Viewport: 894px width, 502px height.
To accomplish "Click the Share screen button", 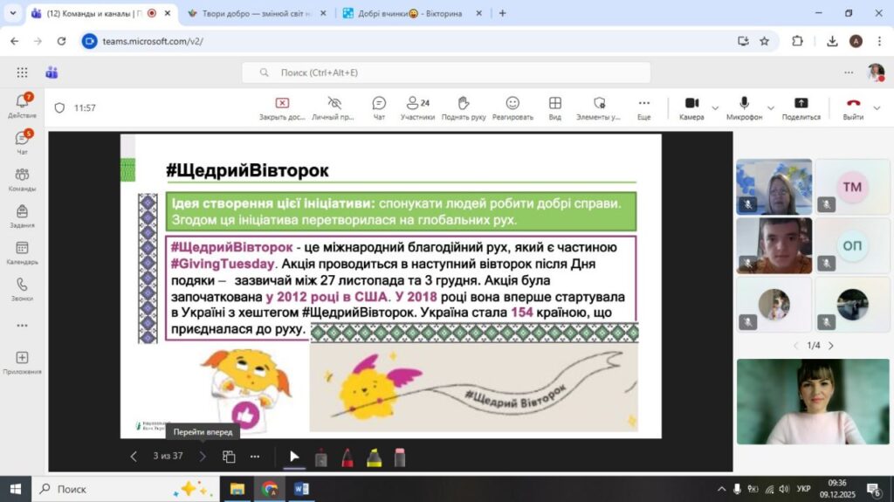I will tap(801, 107).
